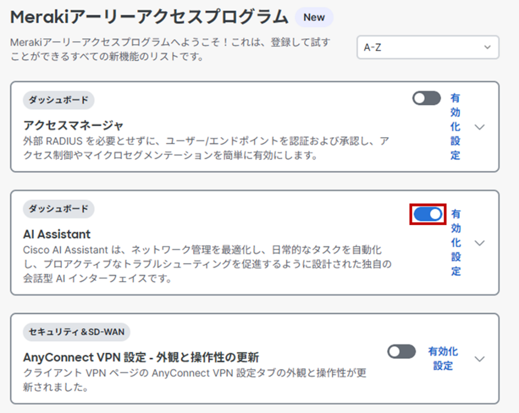Expand the AnyConnect VPN 設定 card chevron
This screenshot has width=519, height=413.
pos(480,359)
